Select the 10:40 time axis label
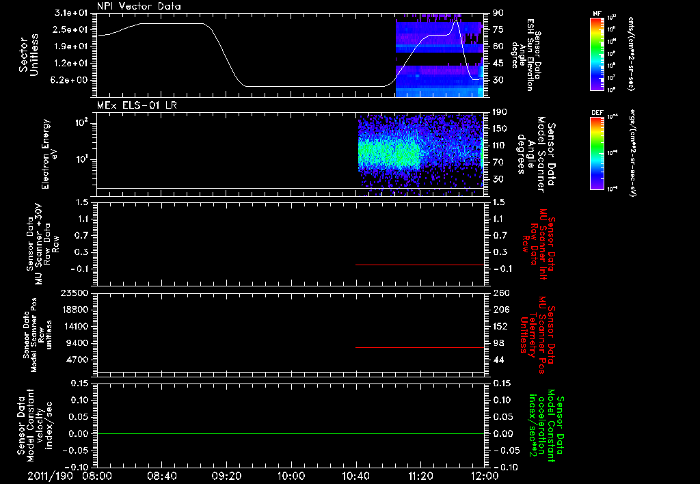 tap(355, 476)
